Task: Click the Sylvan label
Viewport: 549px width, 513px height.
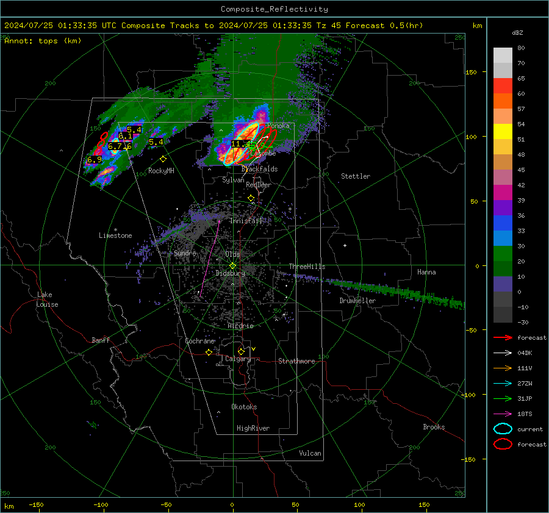Action: 233,180
